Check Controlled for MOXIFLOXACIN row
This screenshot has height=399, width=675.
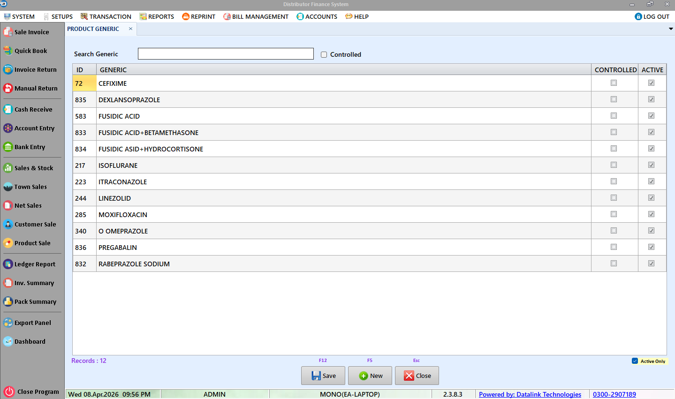(614, 214)
